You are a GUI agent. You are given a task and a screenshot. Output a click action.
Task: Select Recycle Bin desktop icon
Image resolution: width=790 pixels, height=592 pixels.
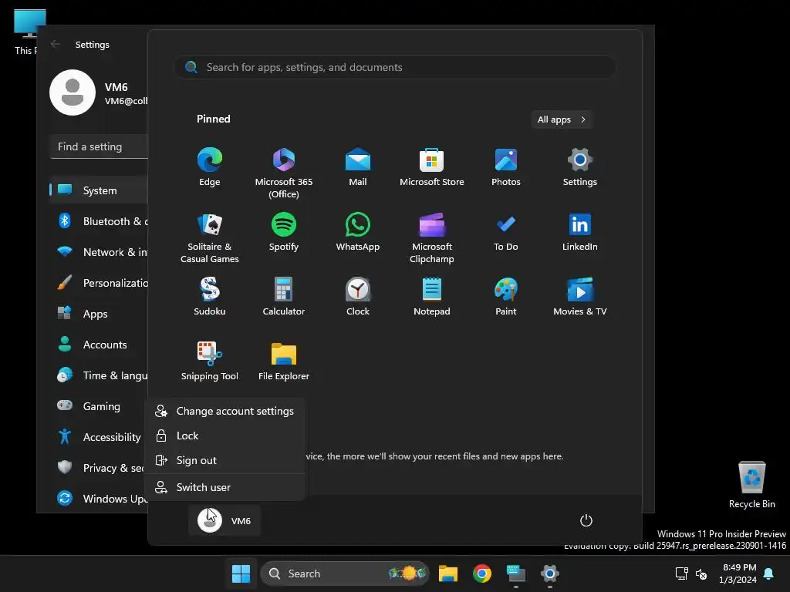[751, 485]
